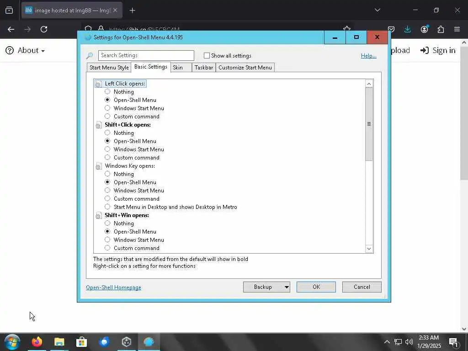The width and height of the screenshot is (468, 351).
Task: Open the notification center icon
Action: [x=453, y=342]
